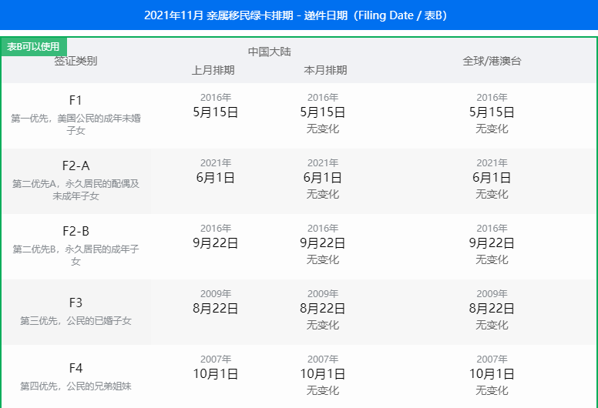Click F4 this-month China date '10月1日'
Image resolution: width=598 pixels, height=408 pixels.
323,374
